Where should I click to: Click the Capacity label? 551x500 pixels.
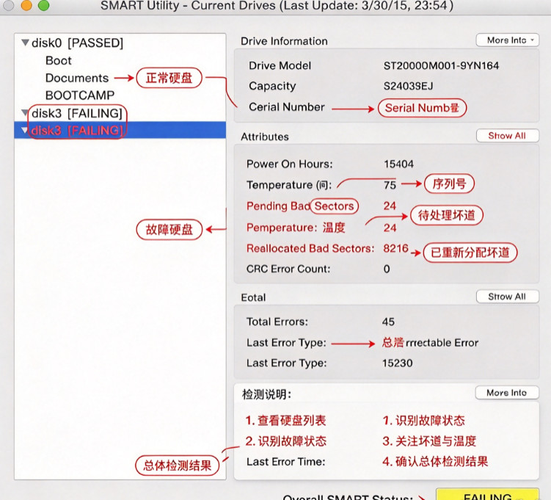(x=272, y=86)
